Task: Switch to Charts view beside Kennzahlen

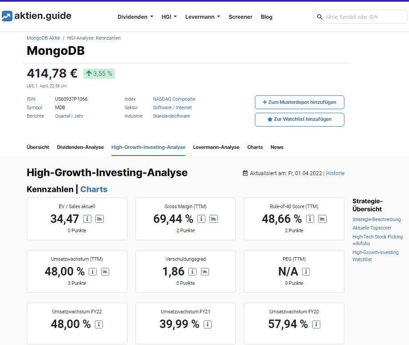Action: click(x=94, y=189)
